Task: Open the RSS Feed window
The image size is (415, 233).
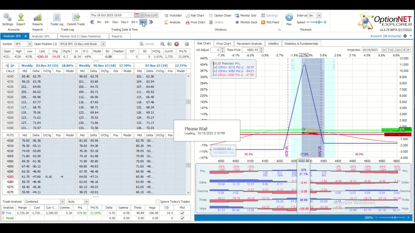Action: (x=270, y=22)
